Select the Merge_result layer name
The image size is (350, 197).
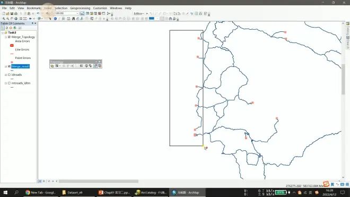pos(20,66)
